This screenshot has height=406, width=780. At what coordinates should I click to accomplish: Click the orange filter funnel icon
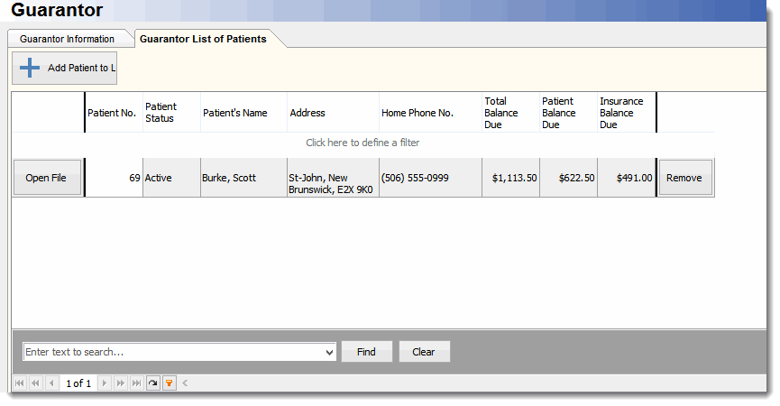click(x=170, y=383)
